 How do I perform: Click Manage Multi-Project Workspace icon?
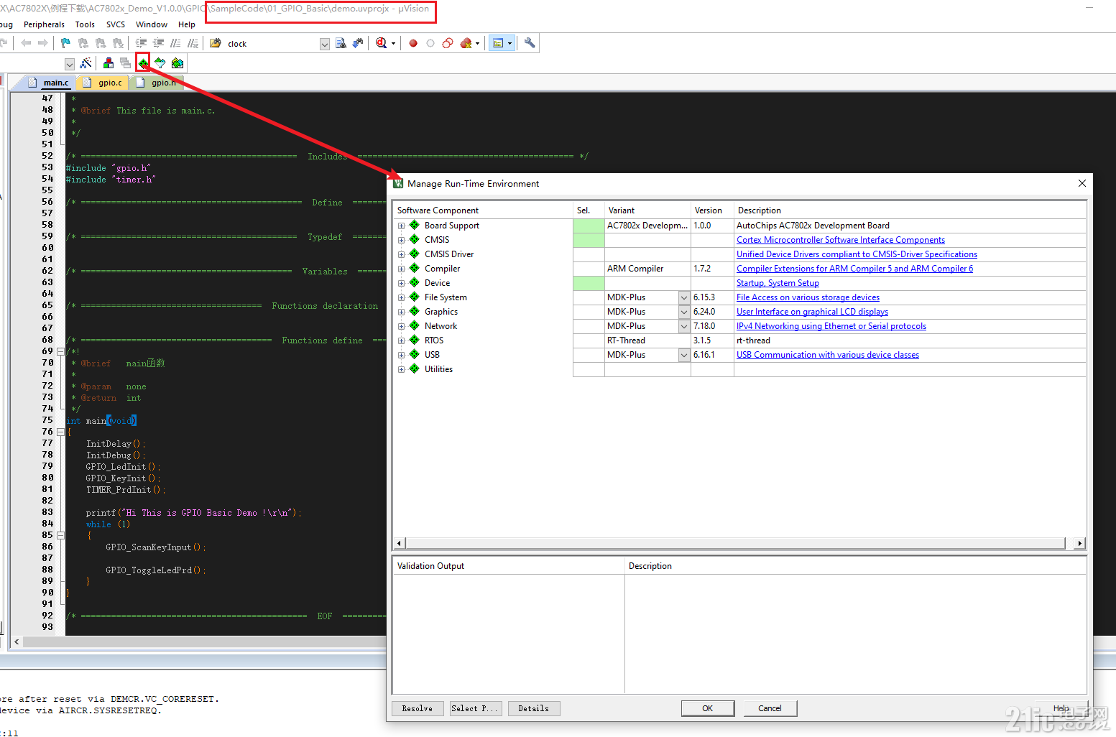tap(125, 63)
